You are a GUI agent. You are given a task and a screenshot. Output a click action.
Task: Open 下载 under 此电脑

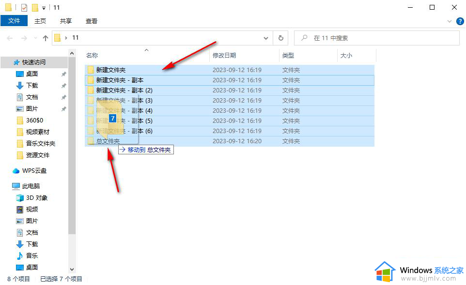pyautogui.click(x=32, y=244)
